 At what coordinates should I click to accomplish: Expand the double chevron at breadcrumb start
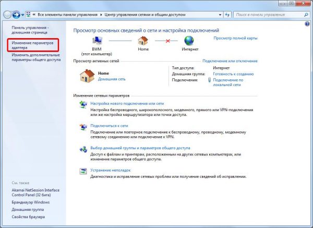pyautogui.click(x=34, y=15)
